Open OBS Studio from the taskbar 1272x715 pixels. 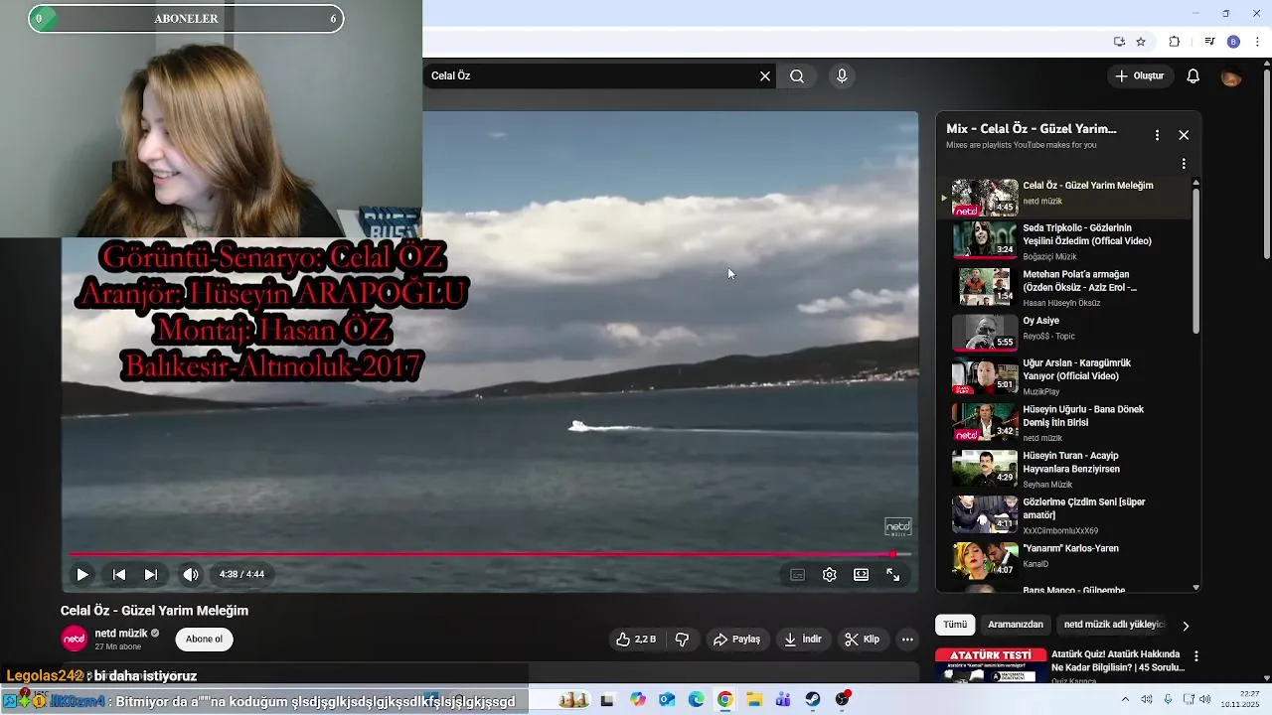[843, 700]
